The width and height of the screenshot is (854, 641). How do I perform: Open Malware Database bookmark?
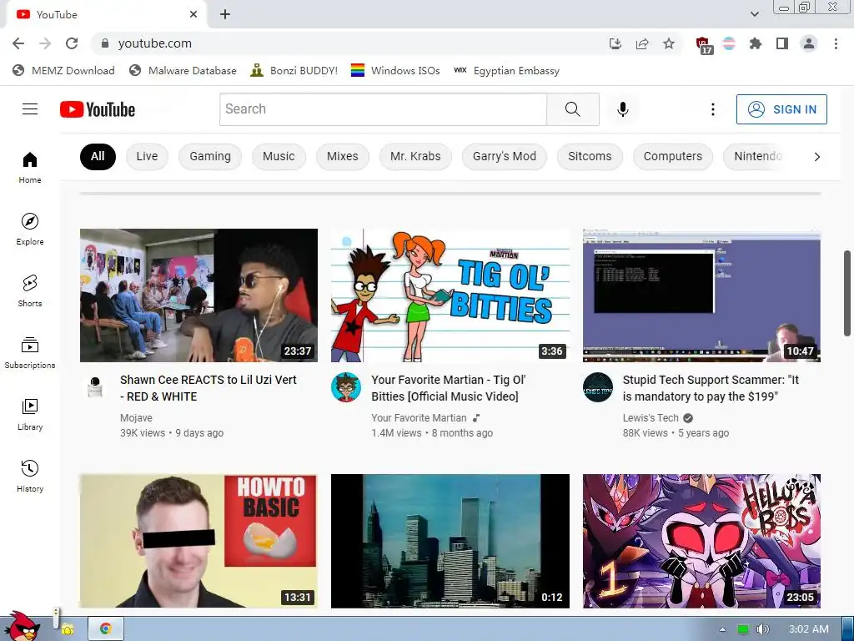(x=183, y=70)
